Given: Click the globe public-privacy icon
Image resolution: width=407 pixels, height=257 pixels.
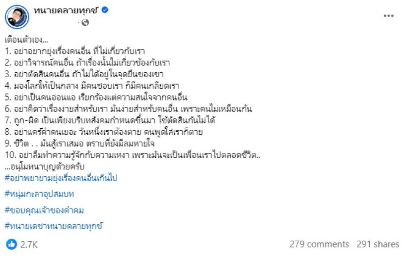Looking at the screenshot, I should coord(85,22).
